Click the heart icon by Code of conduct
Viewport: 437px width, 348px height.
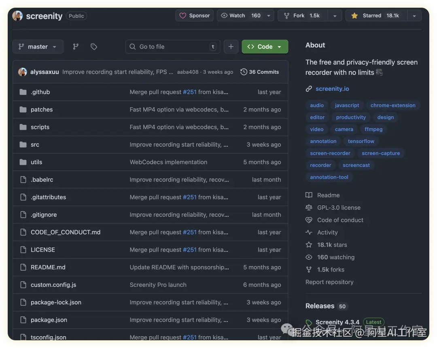[309, 220]
